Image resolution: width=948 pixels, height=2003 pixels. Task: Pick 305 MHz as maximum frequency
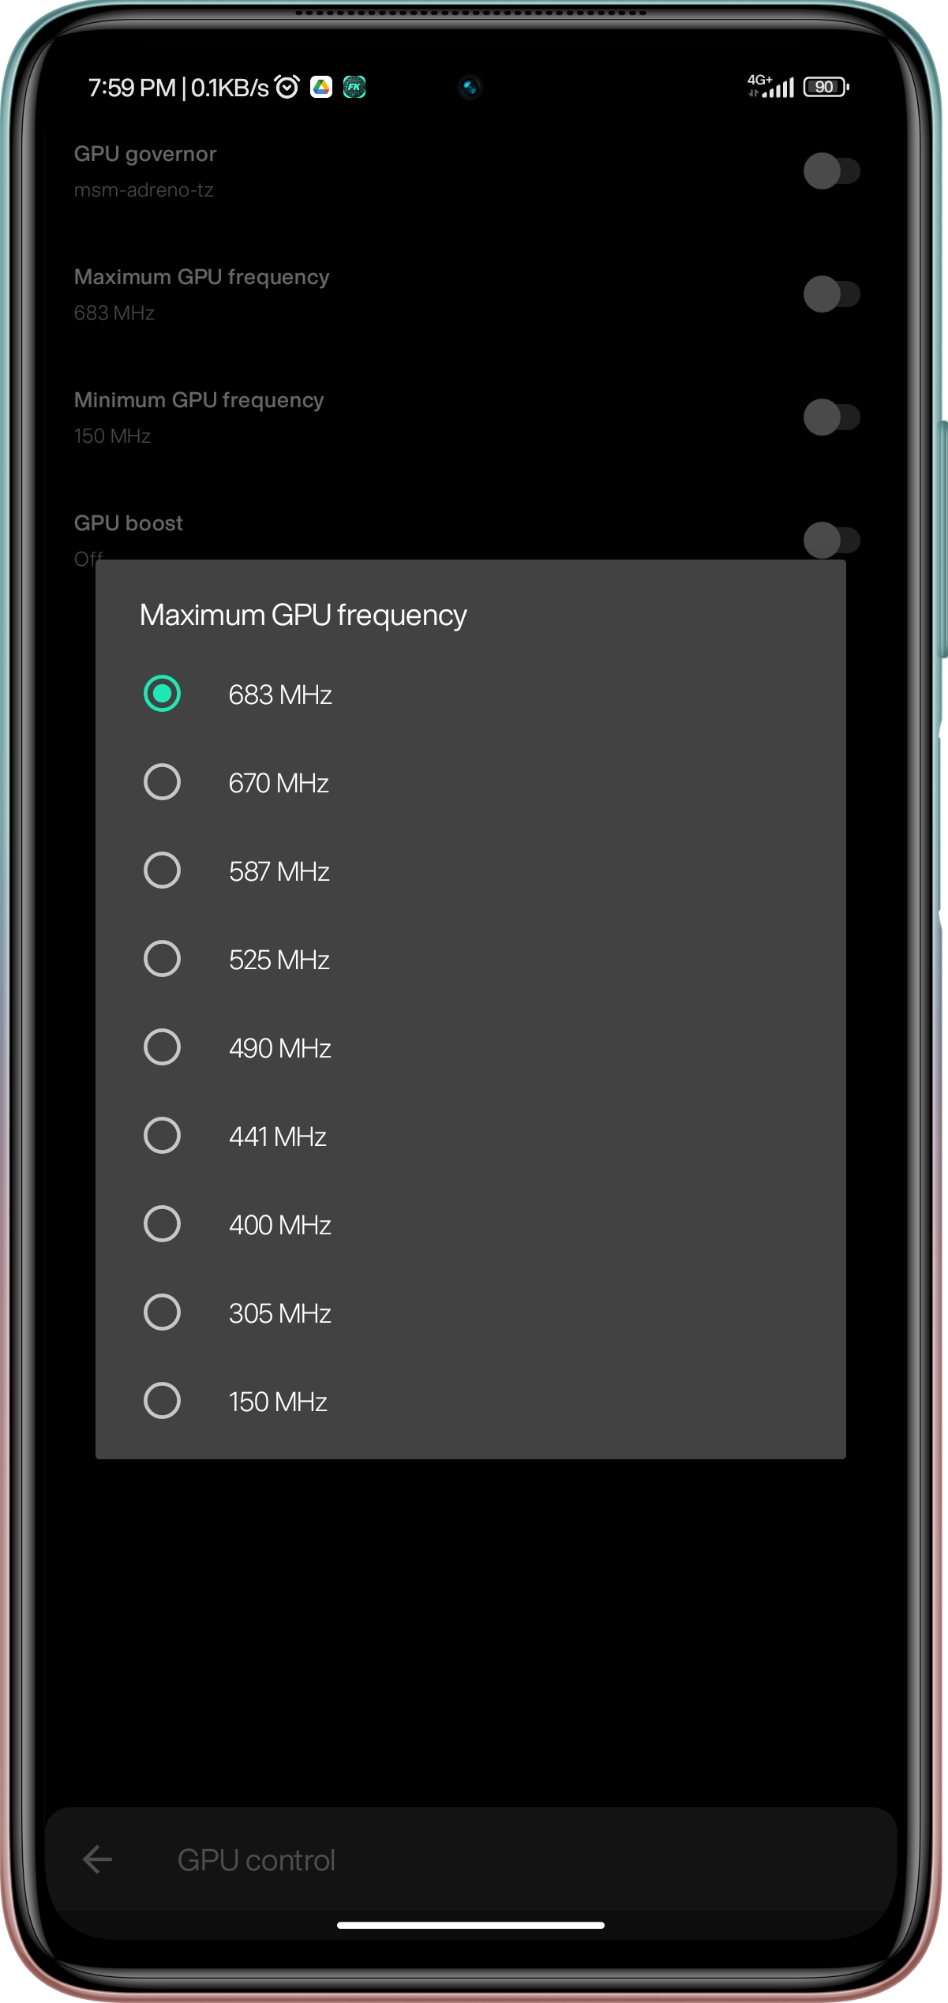click(x=470, y=1312)
